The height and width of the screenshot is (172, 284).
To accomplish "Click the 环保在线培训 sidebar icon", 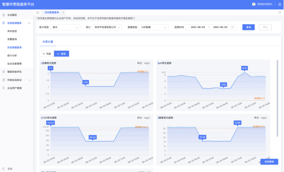I will click(4, 80).
